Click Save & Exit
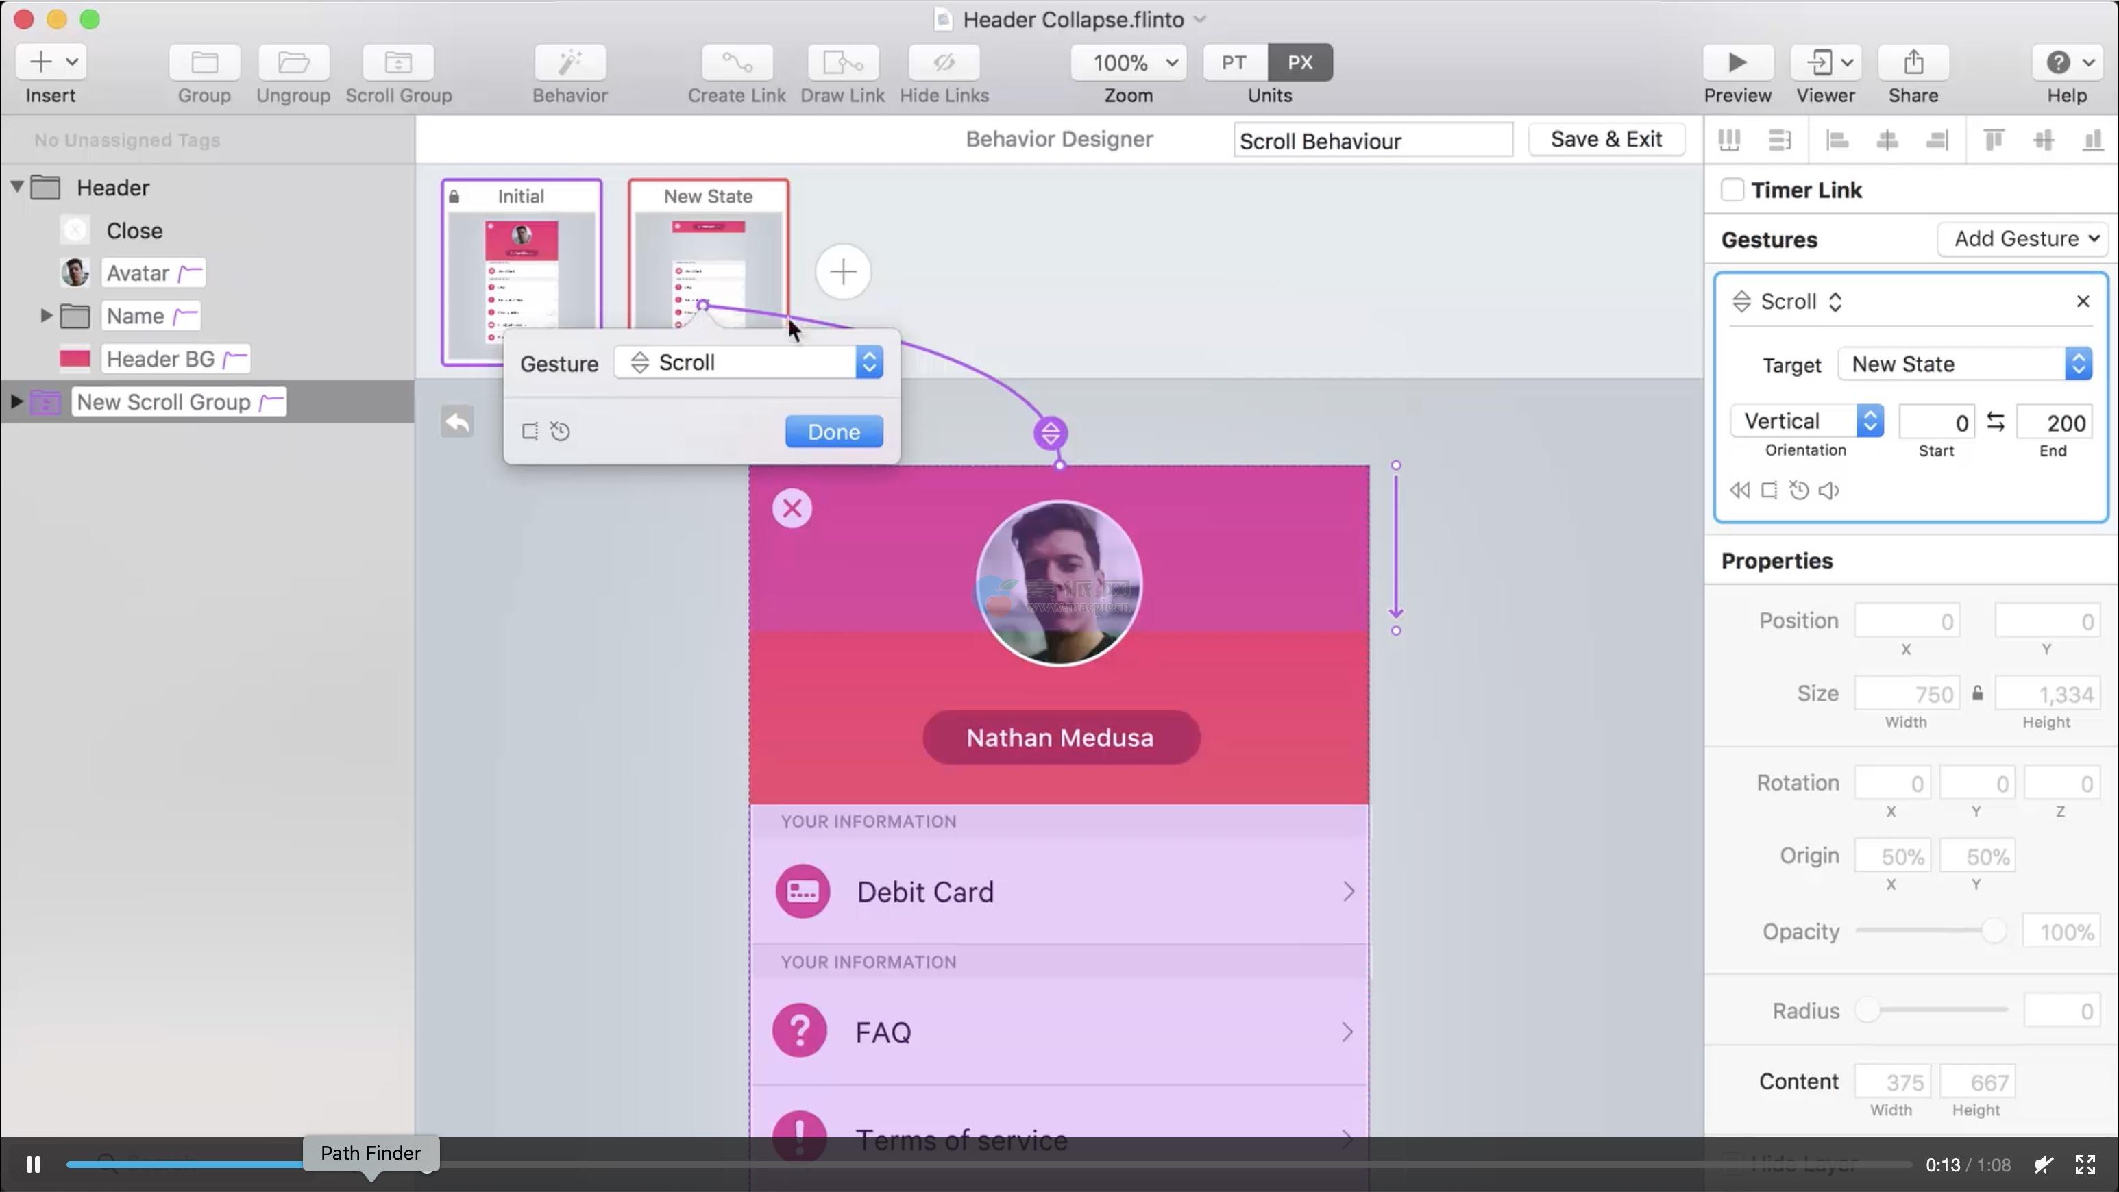This screenshot has width=2119, height=1192. tap(1606, 140)
